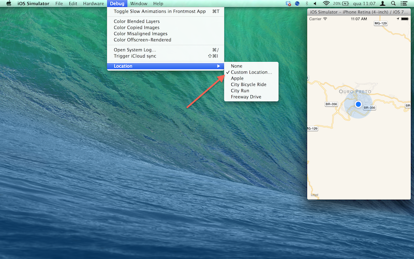Open Spotlight search magnifier
The height and width of the screenshot is (259, 414).
click(x=393, y=4)
